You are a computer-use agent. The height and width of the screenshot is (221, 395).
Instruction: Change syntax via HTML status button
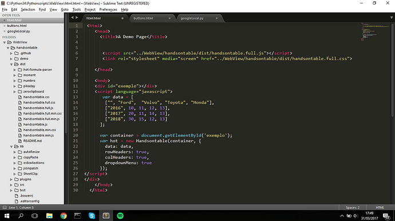click(x=380, y=207)
